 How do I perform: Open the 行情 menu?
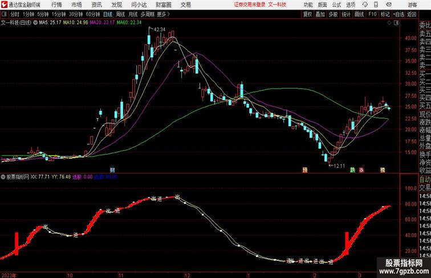(x=56, y=5)
